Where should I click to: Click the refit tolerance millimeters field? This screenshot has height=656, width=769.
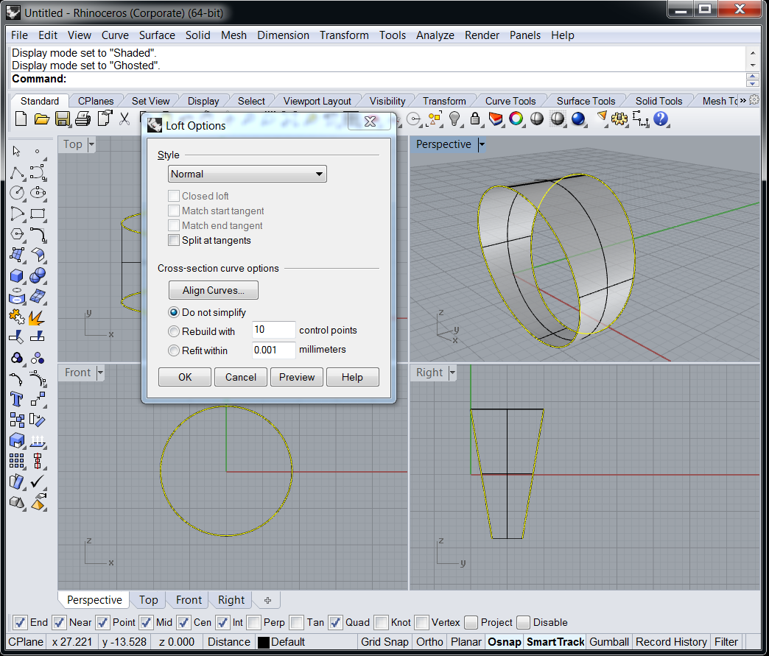274,350
